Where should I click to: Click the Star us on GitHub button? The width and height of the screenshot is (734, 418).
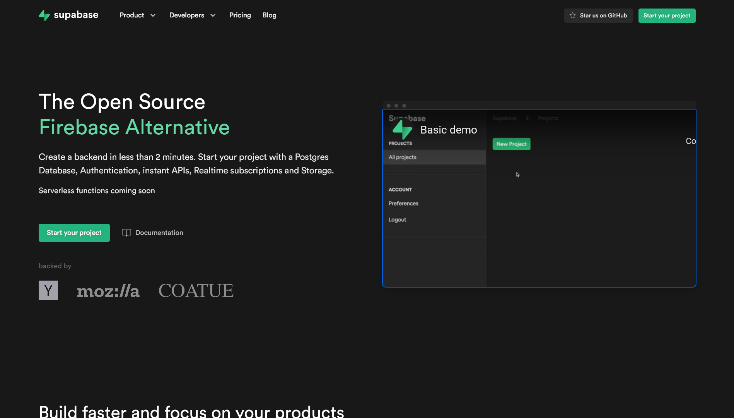coord(598,15)
